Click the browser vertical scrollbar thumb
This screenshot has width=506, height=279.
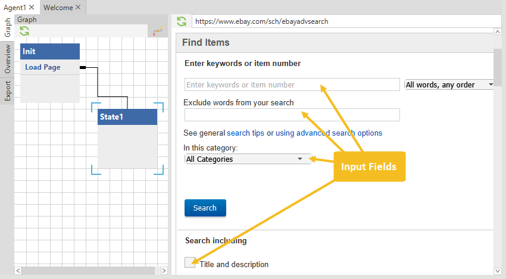tap(498, 67)
